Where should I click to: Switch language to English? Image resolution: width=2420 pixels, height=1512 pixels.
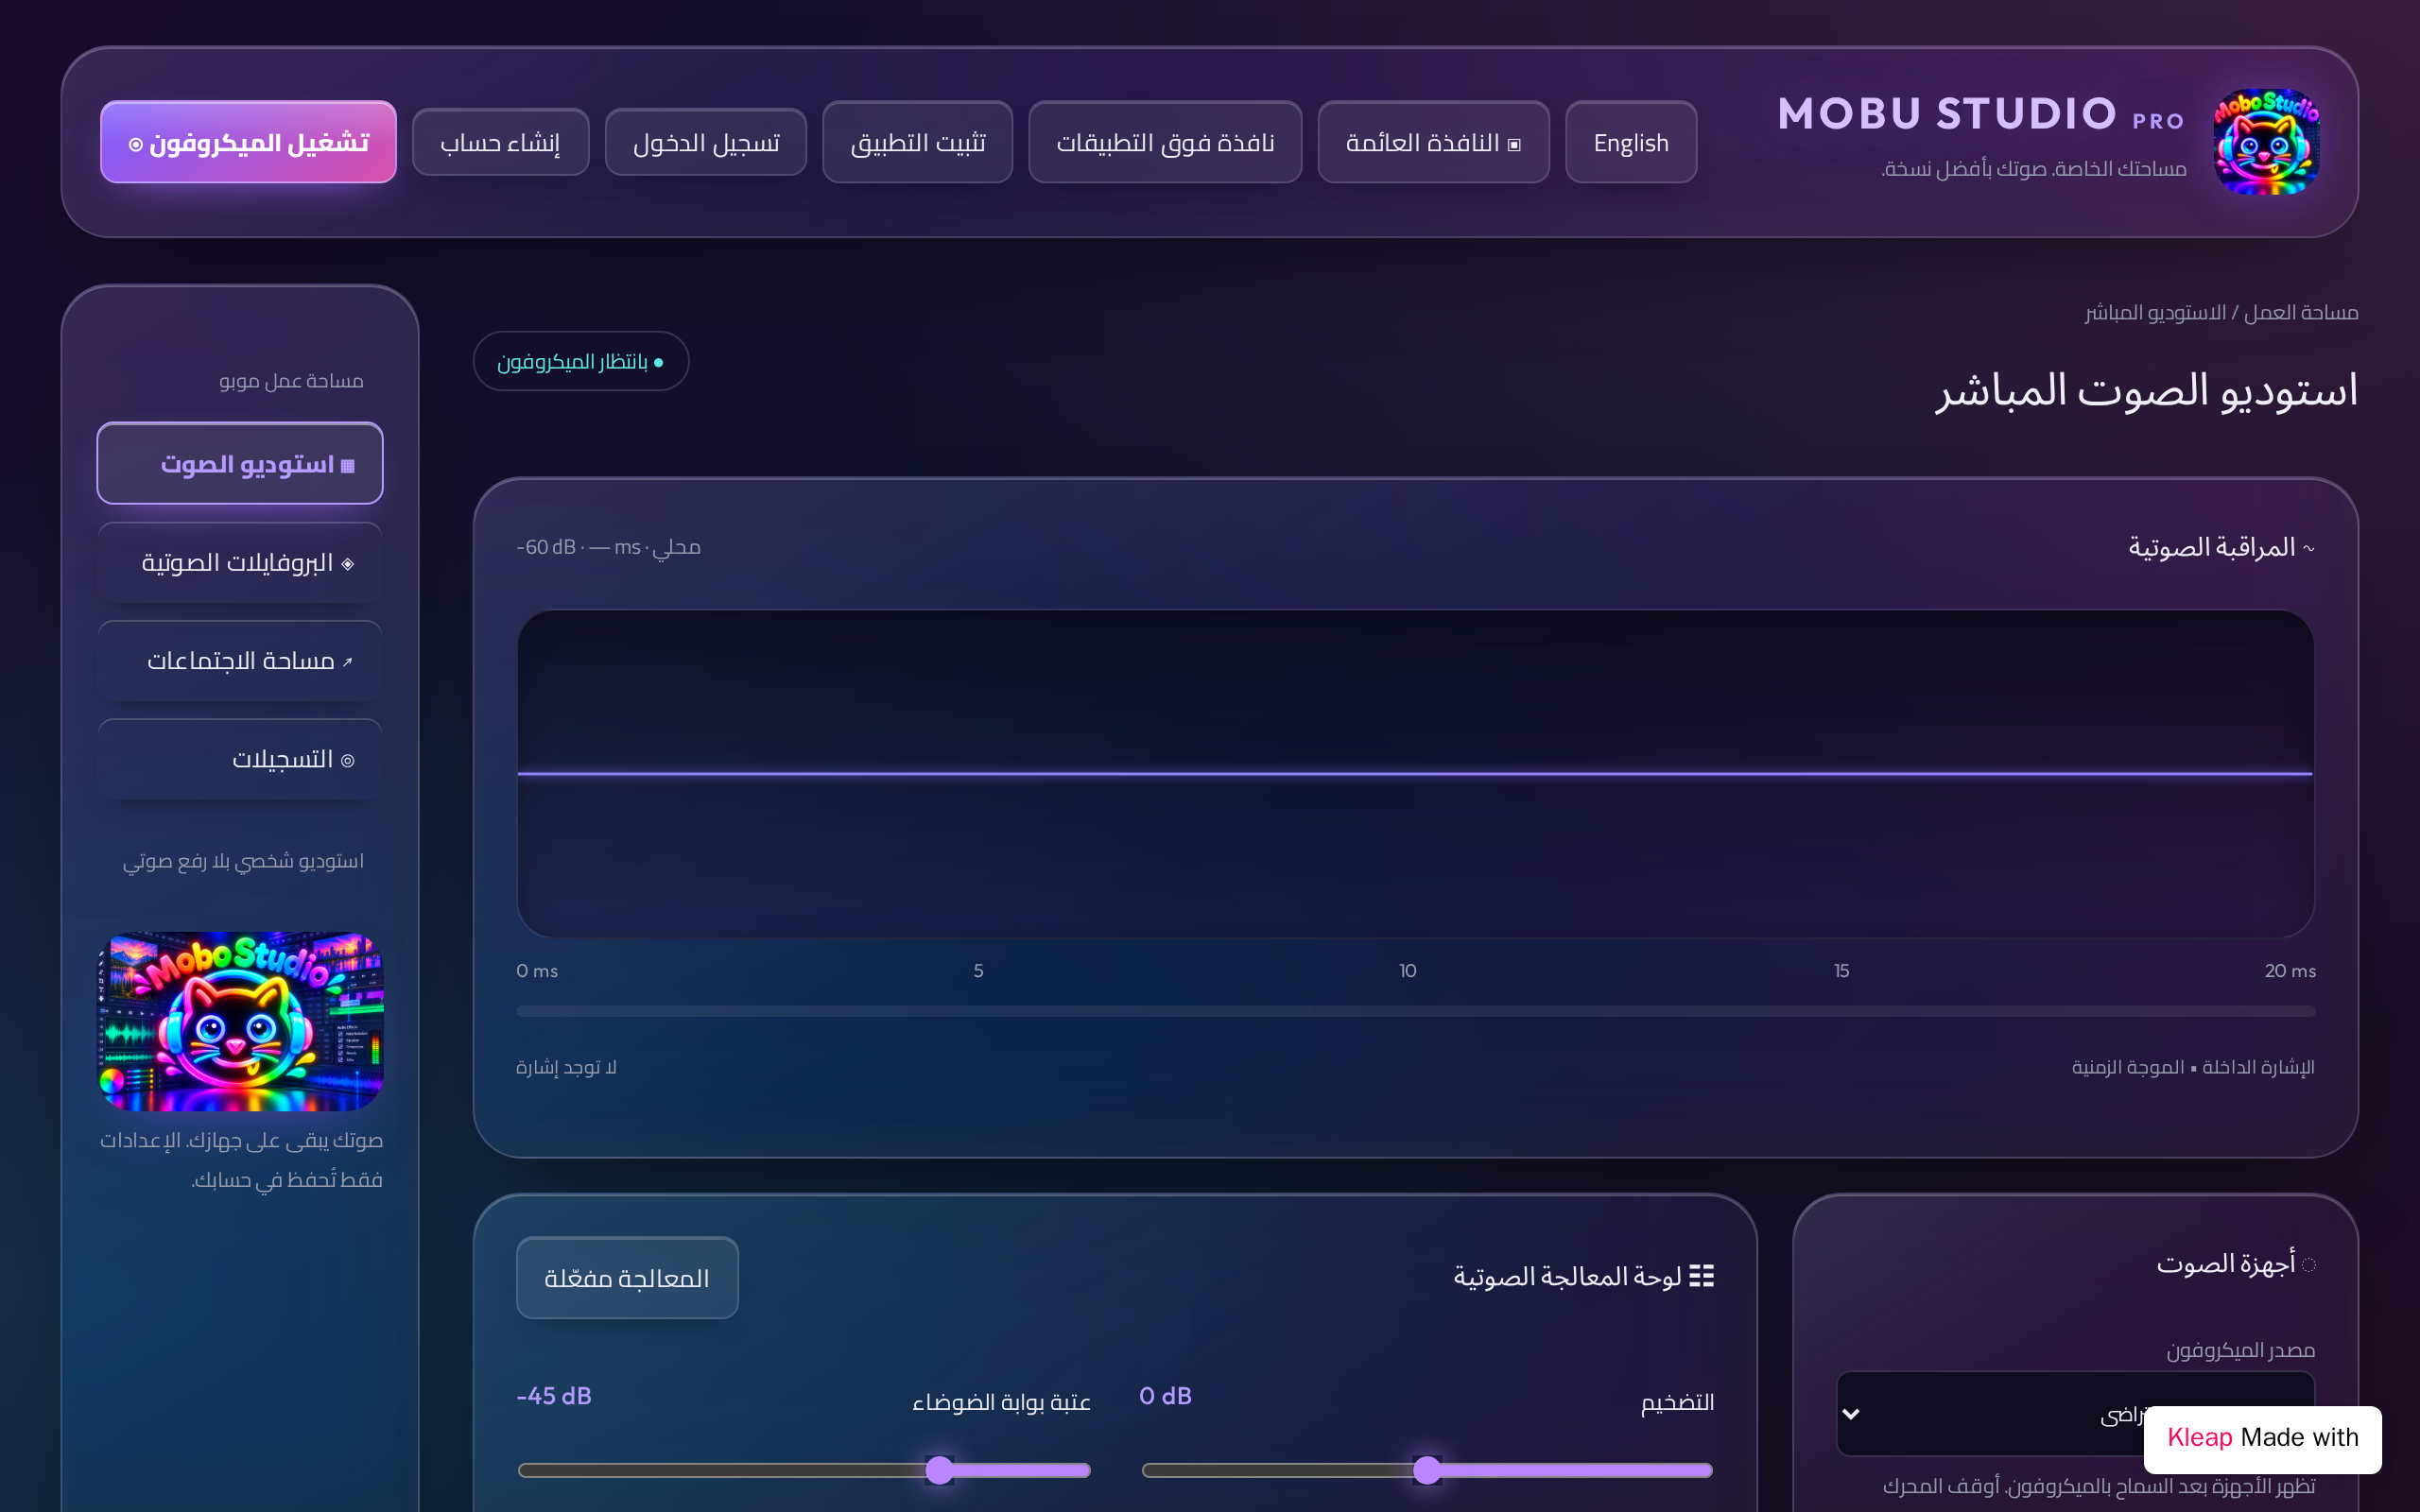(x=1631, y=142)
